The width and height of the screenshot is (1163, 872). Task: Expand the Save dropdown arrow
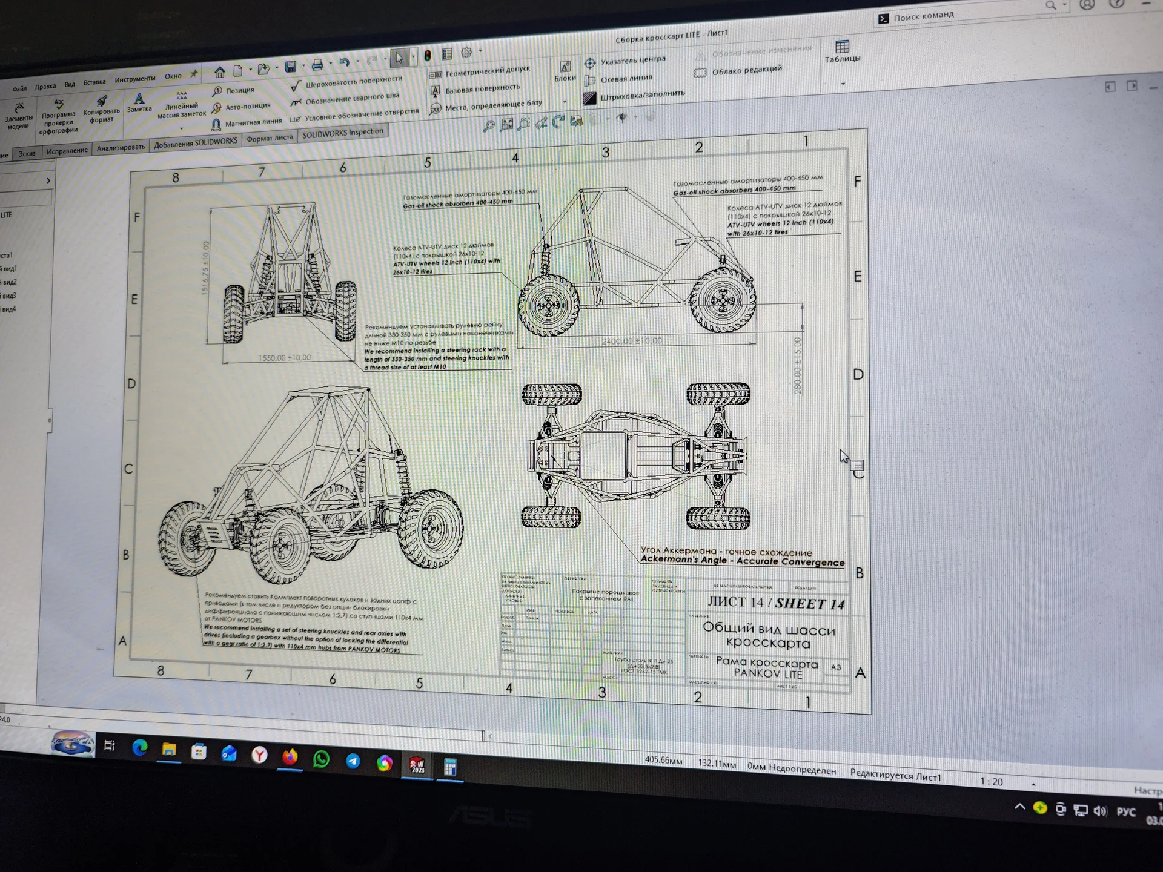(x=303, y=66)
